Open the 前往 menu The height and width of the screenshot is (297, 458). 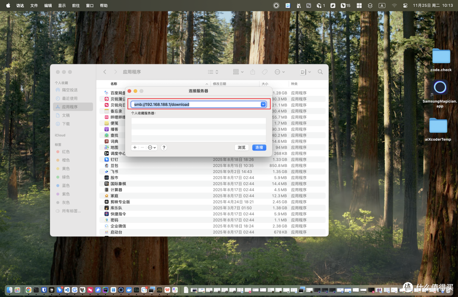(76, 6)
